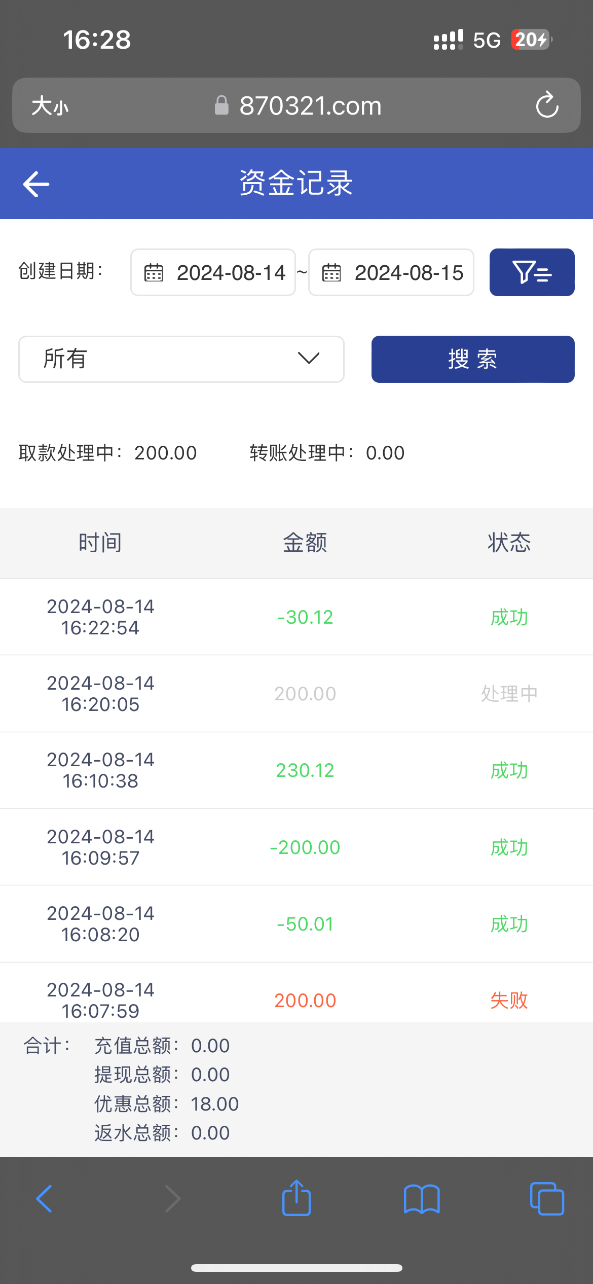Select the 16:22:54 record row
The width and height of the screenshot is (593, 1284).
point(296,617)
